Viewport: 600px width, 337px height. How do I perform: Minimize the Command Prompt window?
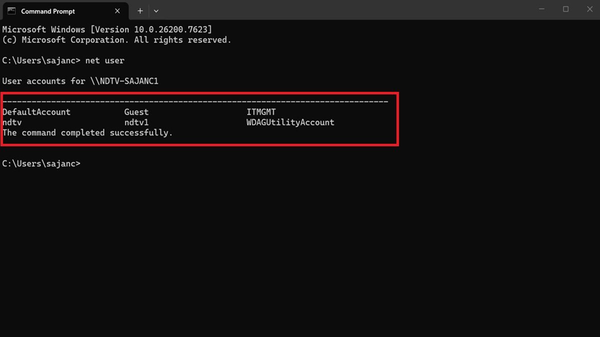click(543, 9)
